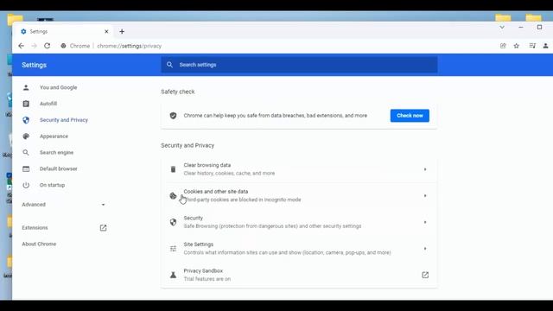
Task: Click the clipboard icon beside Autofill
Action: coord(26,104)
